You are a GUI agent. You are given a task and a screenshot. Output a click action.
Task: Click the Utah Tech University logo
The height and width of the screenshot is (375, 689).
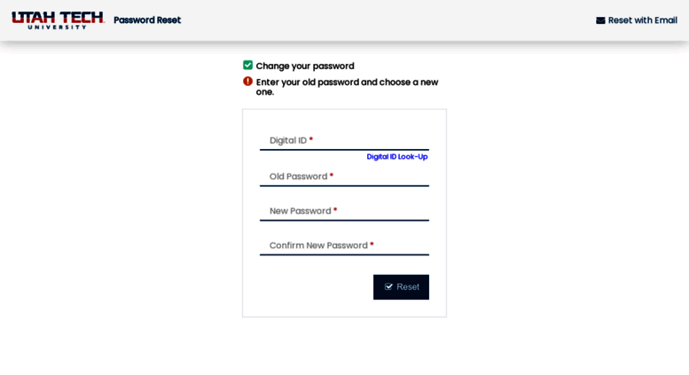(x=58, y=20)
